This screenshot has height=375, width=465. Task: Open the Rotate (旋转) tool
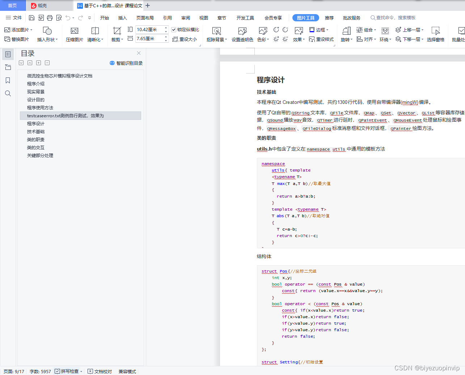click(x=346, y=31)
